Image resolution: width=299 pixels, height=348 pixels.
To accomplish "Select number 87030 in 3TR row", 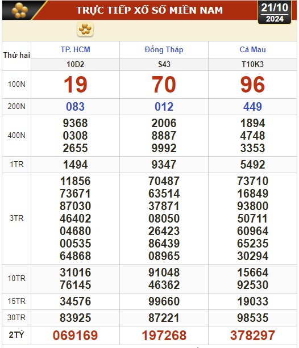I will pos(76,206).
